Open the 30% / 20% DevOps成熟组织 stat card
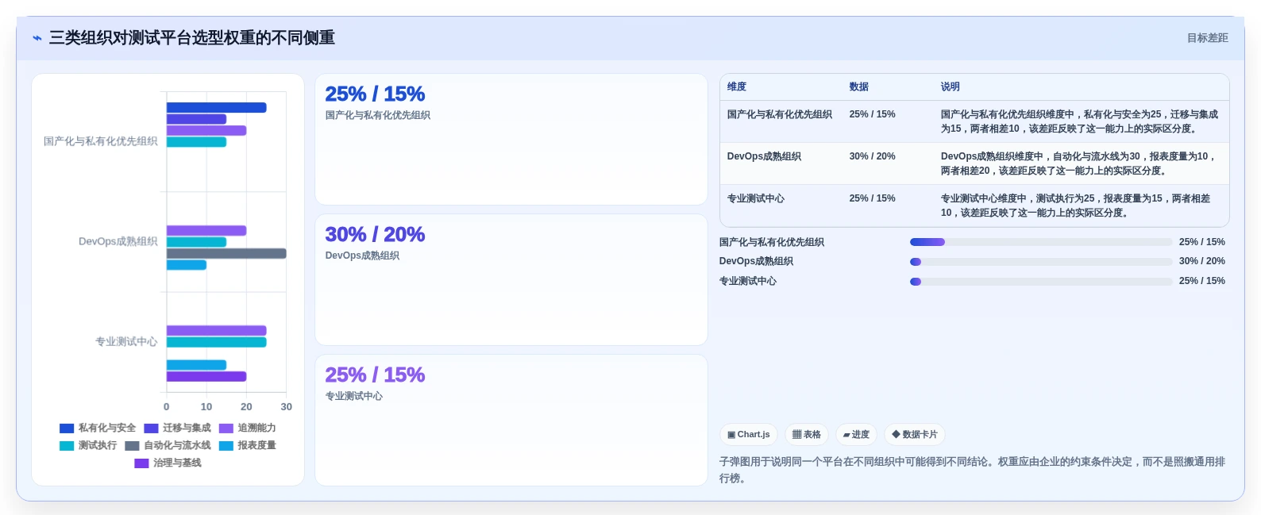Screen dimensions: 1261x515 [x=511, y=279]
